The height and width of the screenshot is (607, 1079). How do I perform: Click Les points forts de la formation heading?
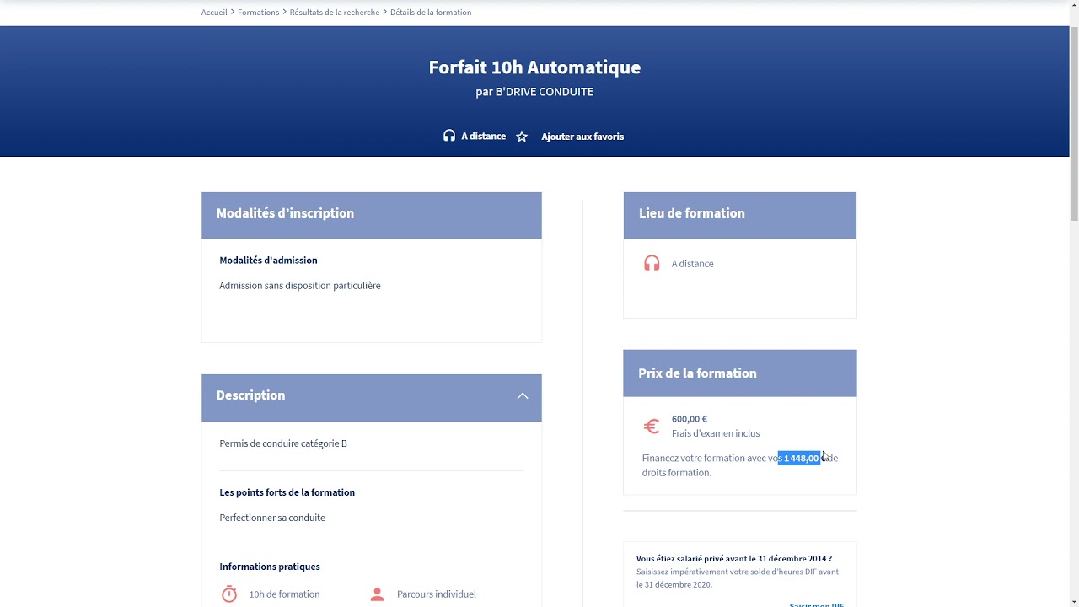287,492
